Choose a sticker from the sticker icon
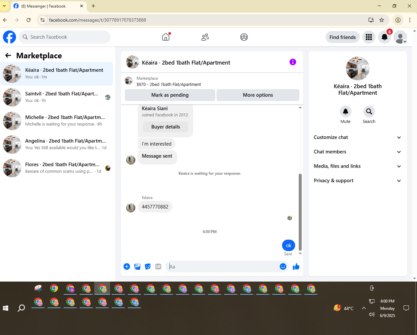The image size is (417, 335). point(148,266)
